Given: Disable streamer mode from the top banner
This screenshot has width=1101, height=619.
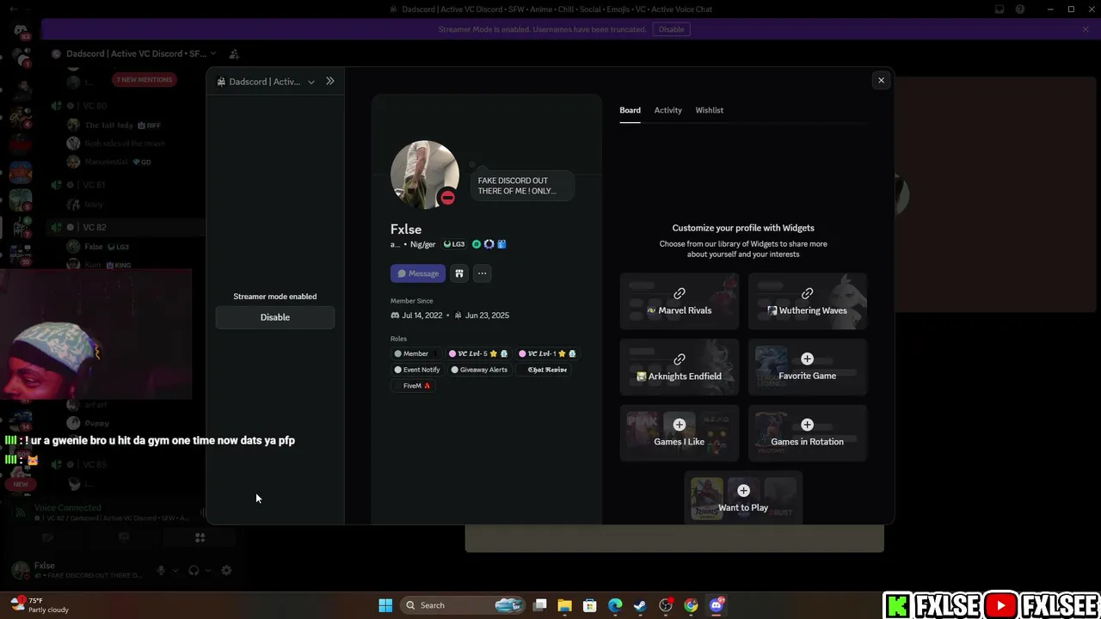Looking at the screenshot, I should point(671,29).
